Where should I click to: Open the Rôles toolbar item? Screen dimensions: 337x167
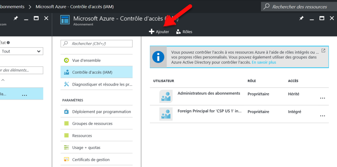click(184, 32)
